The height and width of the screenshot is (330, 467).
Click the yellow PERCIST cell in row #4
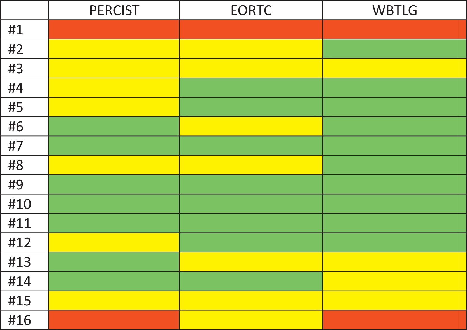(114, 88)
